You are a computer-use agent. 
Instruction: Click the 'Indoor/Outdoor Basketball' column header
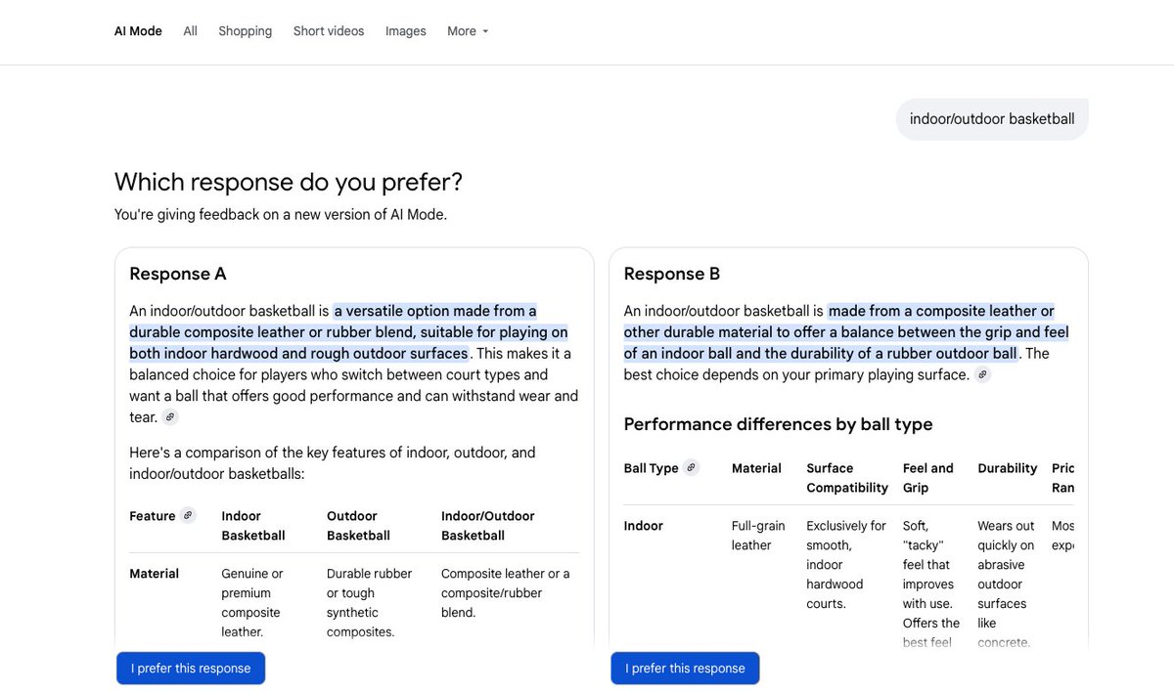488,525
